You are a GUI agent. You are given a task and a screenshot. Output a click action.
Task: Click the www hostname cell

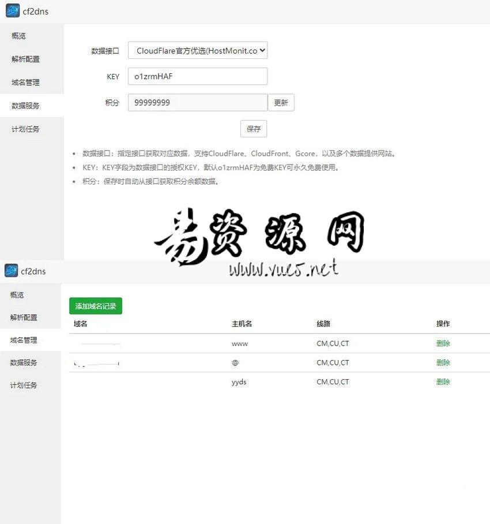click(240, 343)
